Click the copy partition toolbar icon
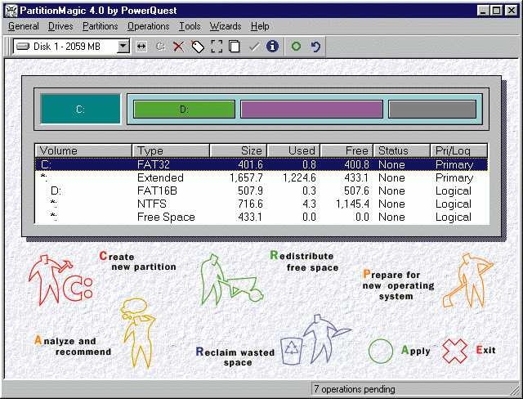This screenshot has height=399, width=523. click(235, 47)
